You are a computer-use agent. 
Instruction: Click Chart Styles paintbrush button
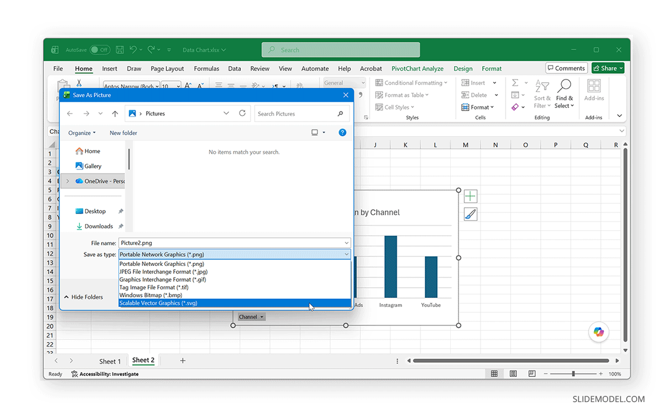470,214
